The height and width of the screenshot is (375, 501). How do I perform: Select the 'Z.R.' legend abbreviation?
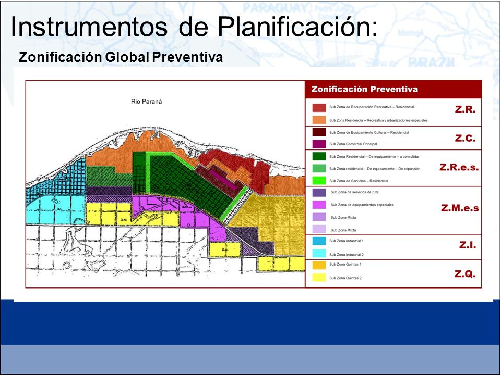pyautogui.click(x=465, y=109)
